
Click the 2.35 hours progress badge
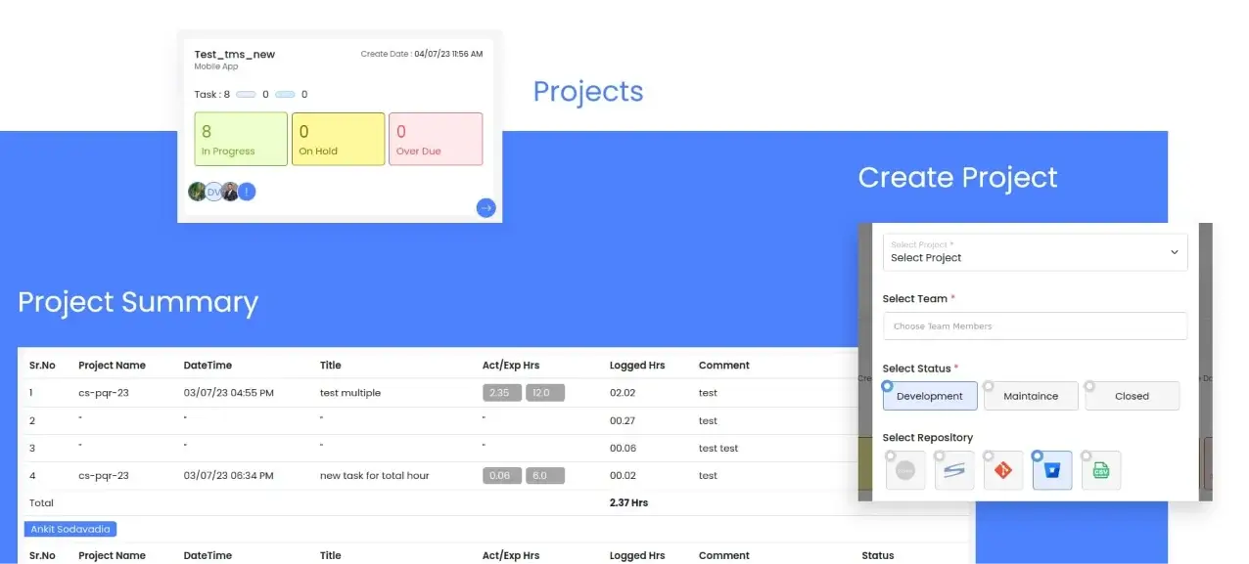(500, 392)
